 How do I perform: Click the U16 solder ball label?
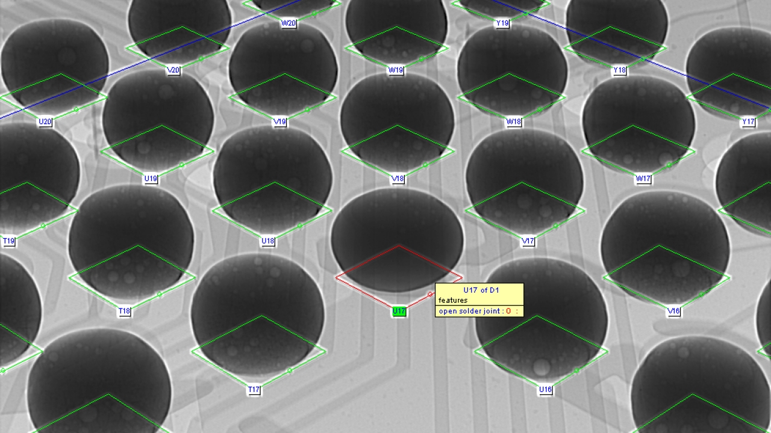545,390
